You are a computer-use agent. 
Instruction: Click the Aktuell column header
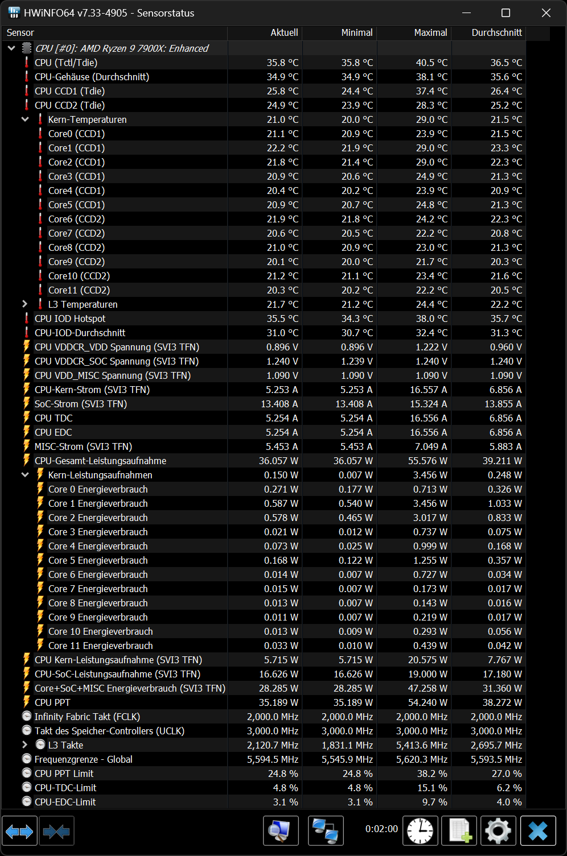(x=265, y=33)
